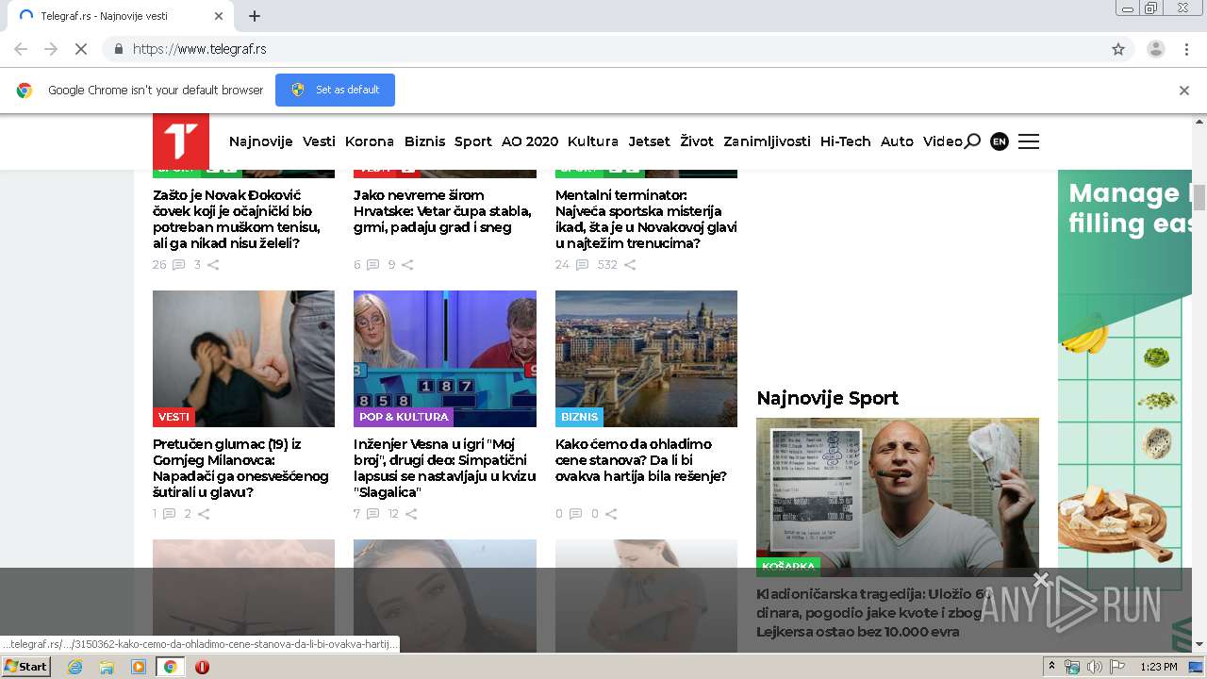Open Windows Explorer folder in taskbar

107,667
